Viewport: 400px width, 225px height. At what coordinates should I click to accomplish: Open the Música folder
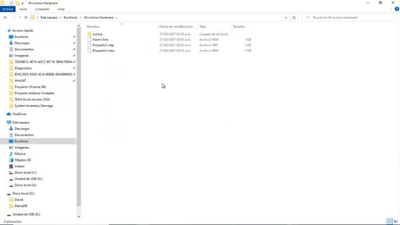point(20,154)
